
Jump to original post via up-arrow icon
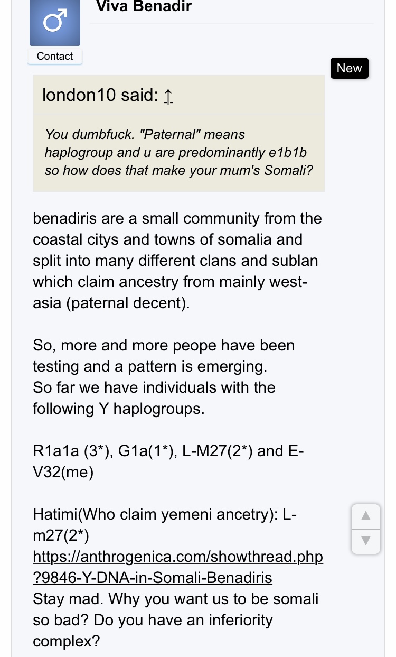[168, 96]
